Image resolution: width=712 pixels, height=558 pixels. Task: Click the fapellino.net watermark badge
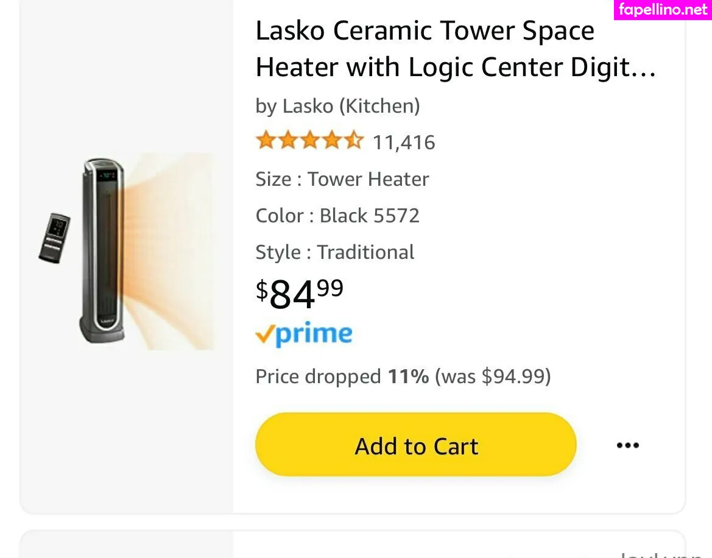click(x=663, y=10)
